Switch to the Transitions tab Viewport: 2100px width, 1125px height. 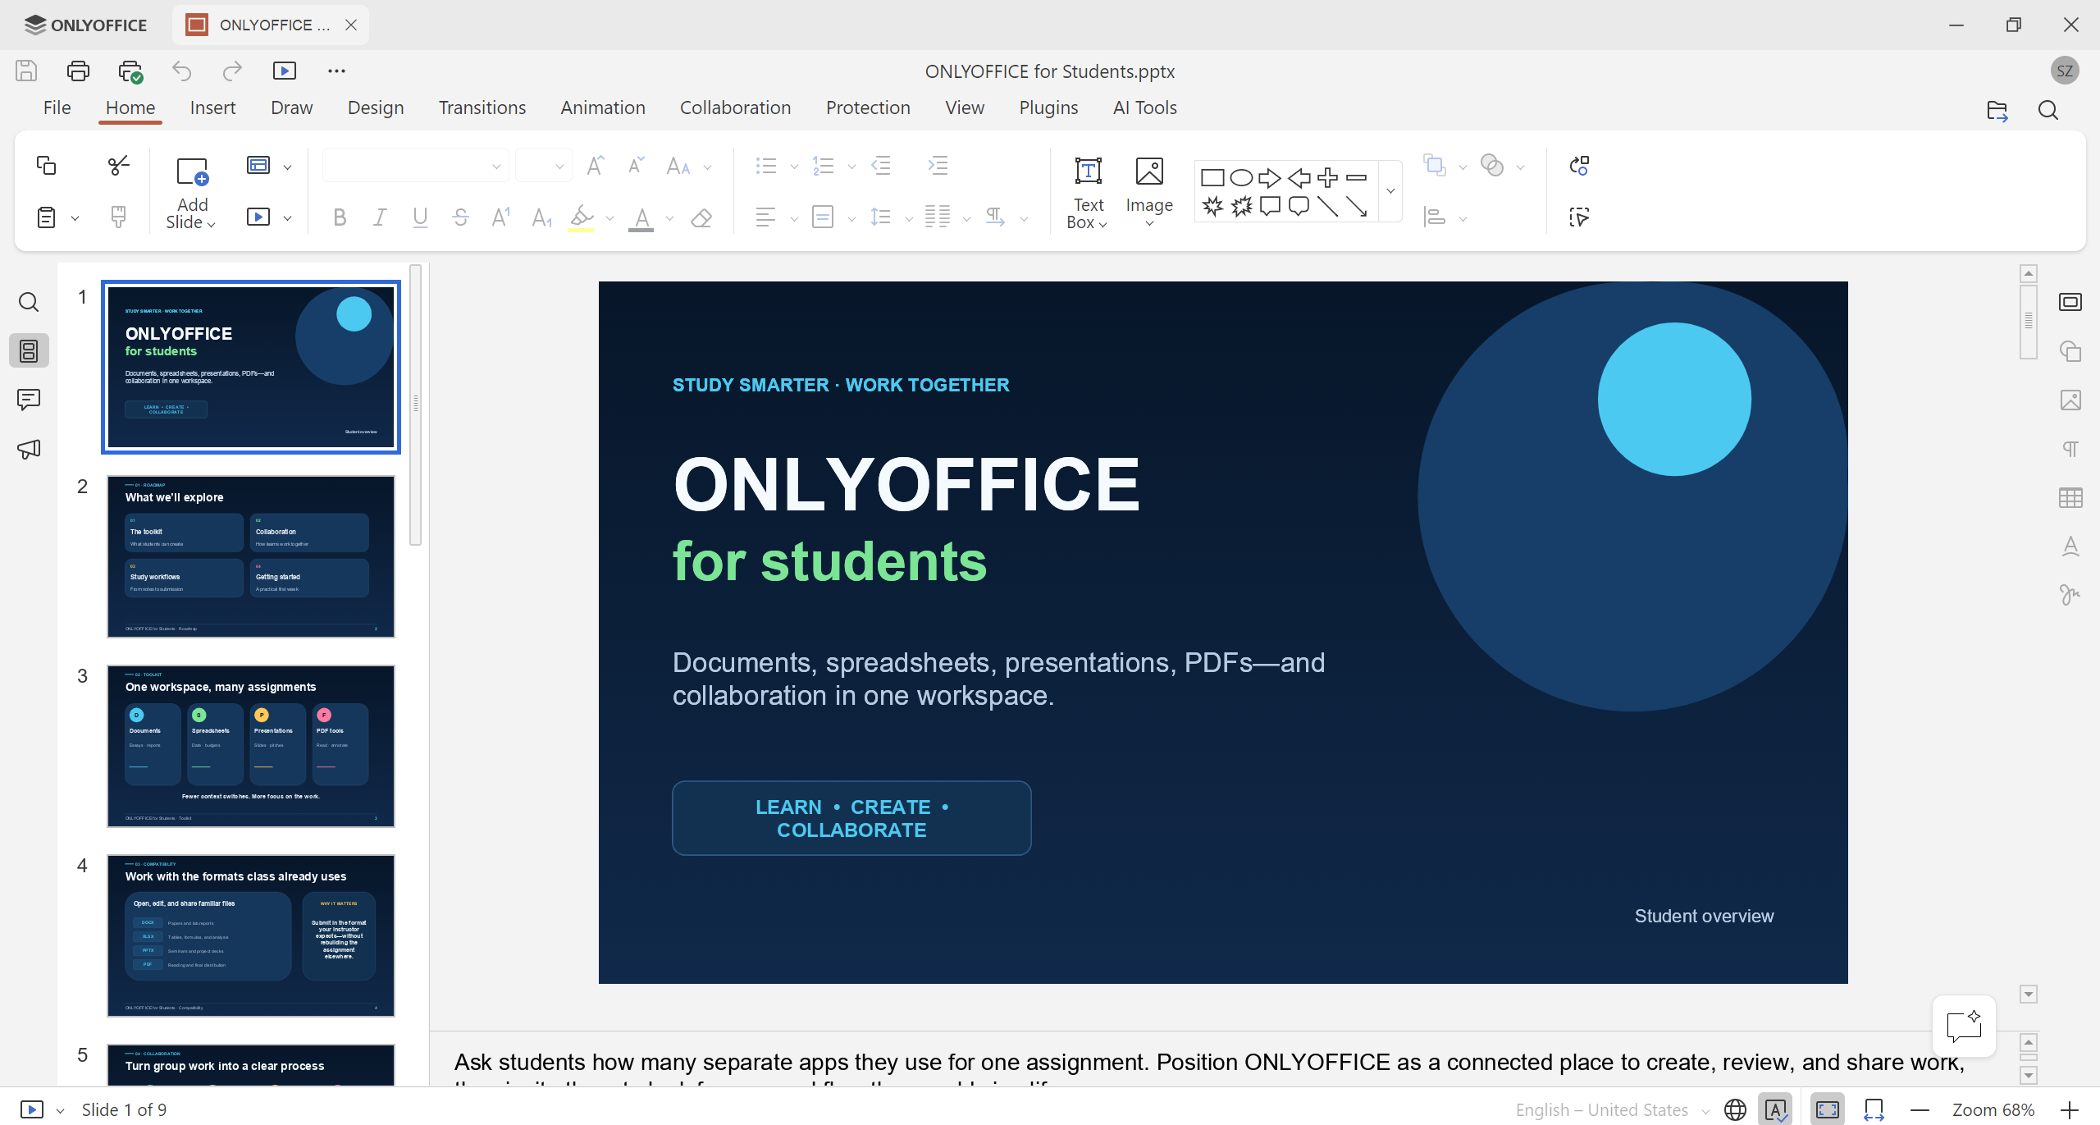pos(482,107)
